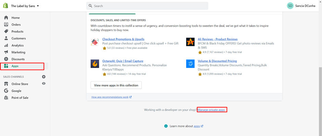Click the Point of Sale bag icon
This screenshot has height=136, width=322.
coord(6,98)
